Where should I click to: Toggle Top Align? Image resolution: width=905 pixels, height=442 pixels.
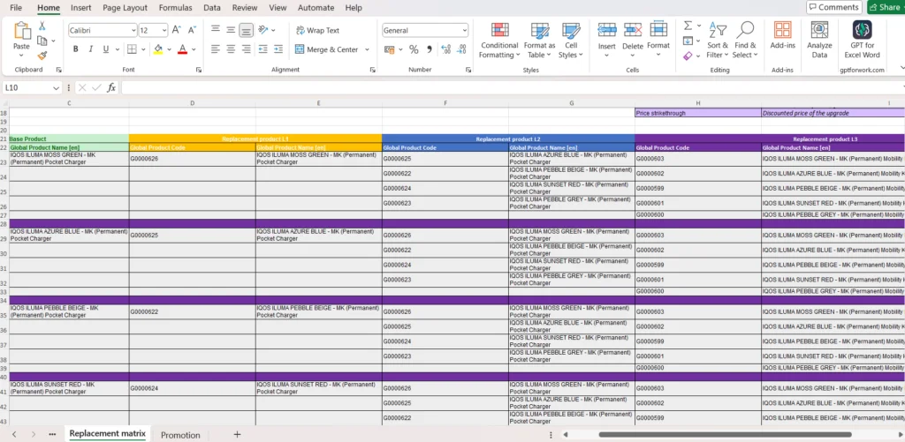[216, 30]
